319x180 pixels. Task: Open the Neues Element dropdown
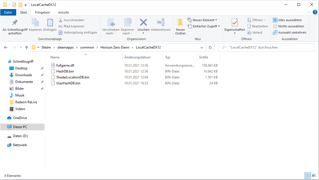(202, 20)
